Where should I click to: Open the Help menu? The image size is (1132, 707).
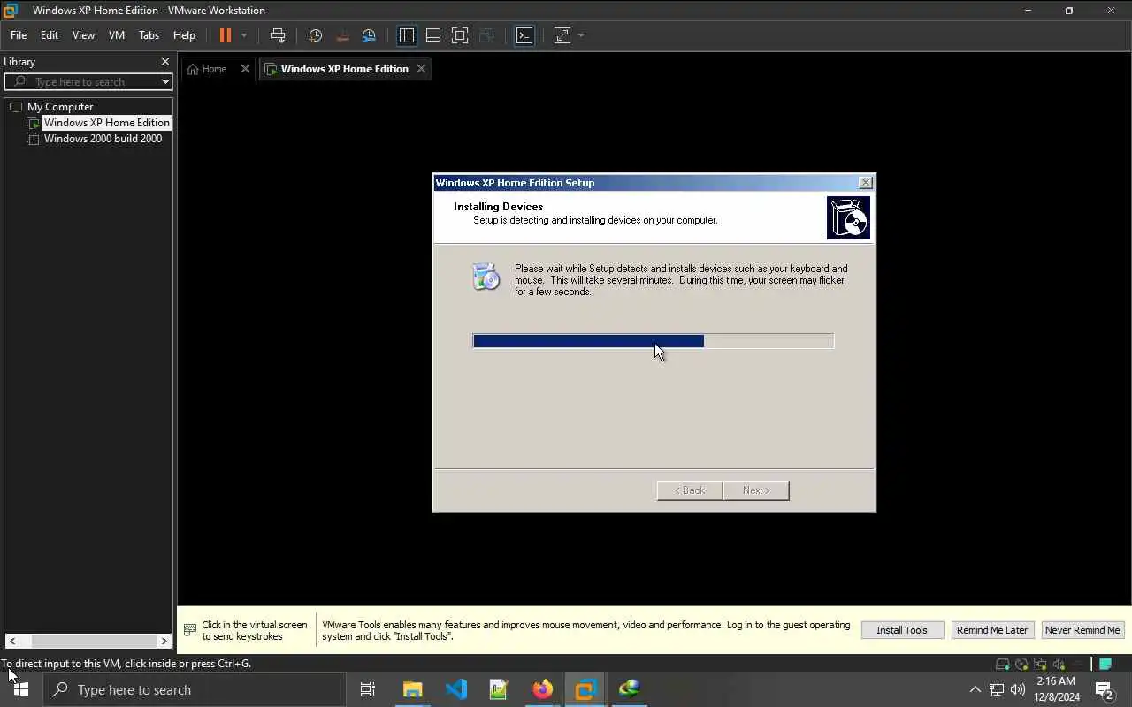tap(184, 35)
